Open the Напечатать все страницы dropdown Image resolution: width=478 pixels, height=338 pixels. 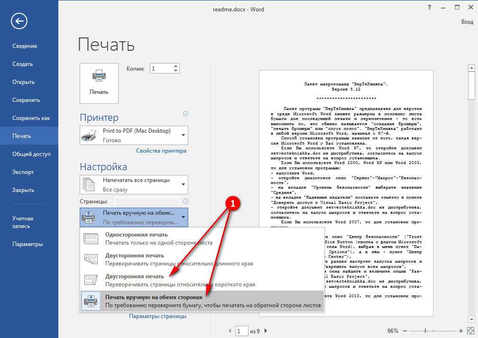[134, 184]
